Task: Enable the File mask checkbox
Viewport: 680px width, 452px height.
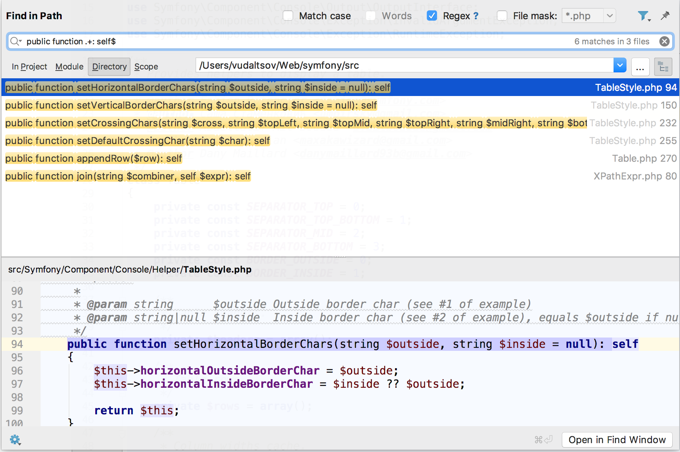Action: pos(502,16)
